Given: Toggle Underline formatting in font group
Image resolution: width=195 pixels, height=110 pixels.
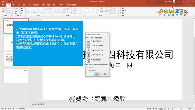Looking at the screenshot, I should point(32,12).
